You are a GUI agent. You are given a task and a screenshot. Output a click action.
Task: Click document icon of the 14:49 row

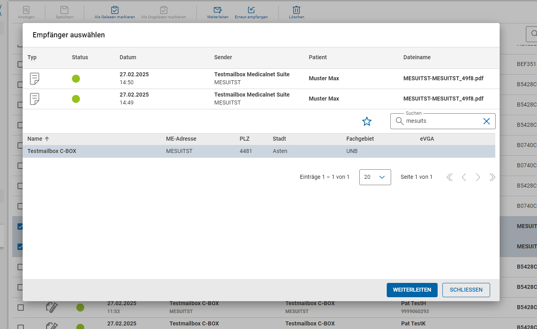coord(35,99)
